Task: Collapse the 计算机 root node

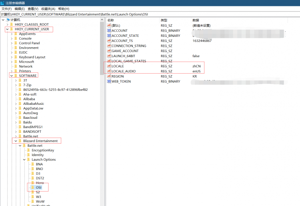Action: (x=3, y=20)
